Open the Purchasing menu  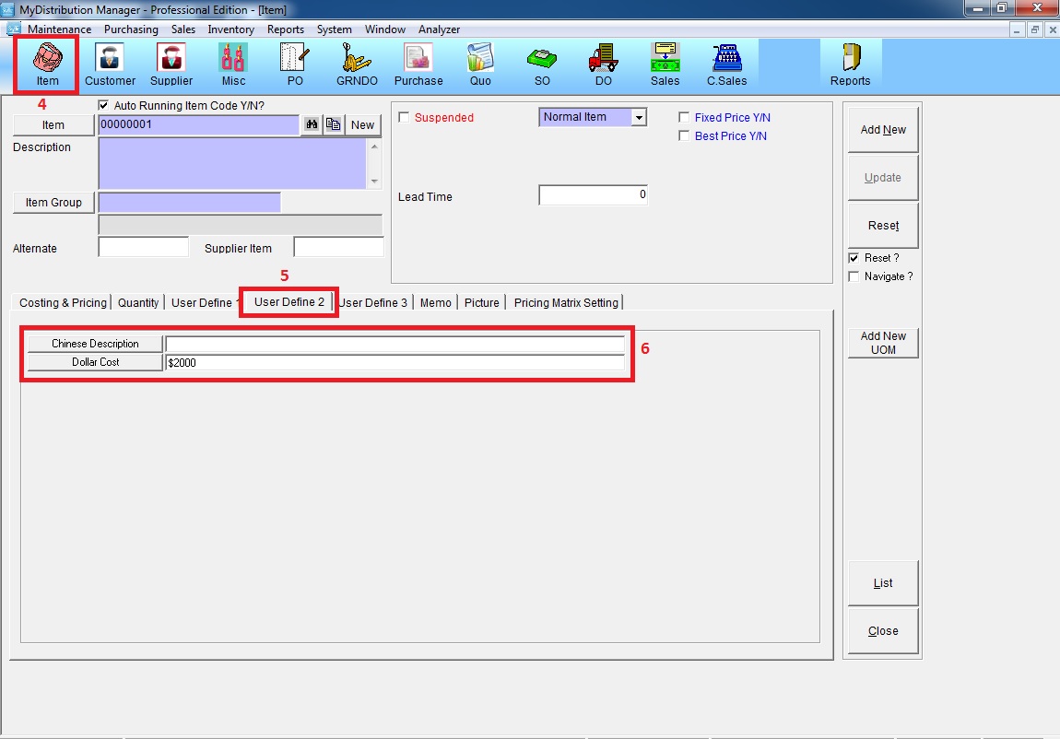(x=131, y=29)
